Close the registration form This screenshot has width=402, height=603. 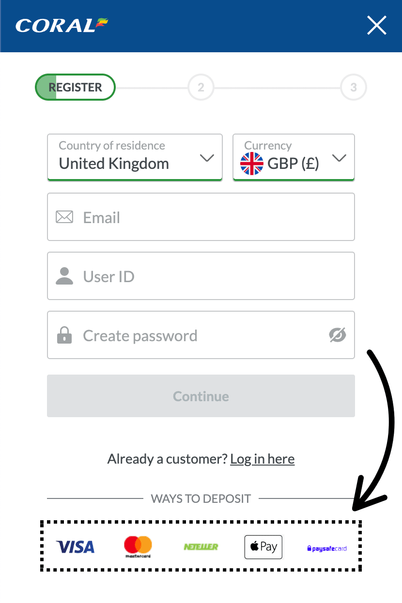tap(377, 26)
